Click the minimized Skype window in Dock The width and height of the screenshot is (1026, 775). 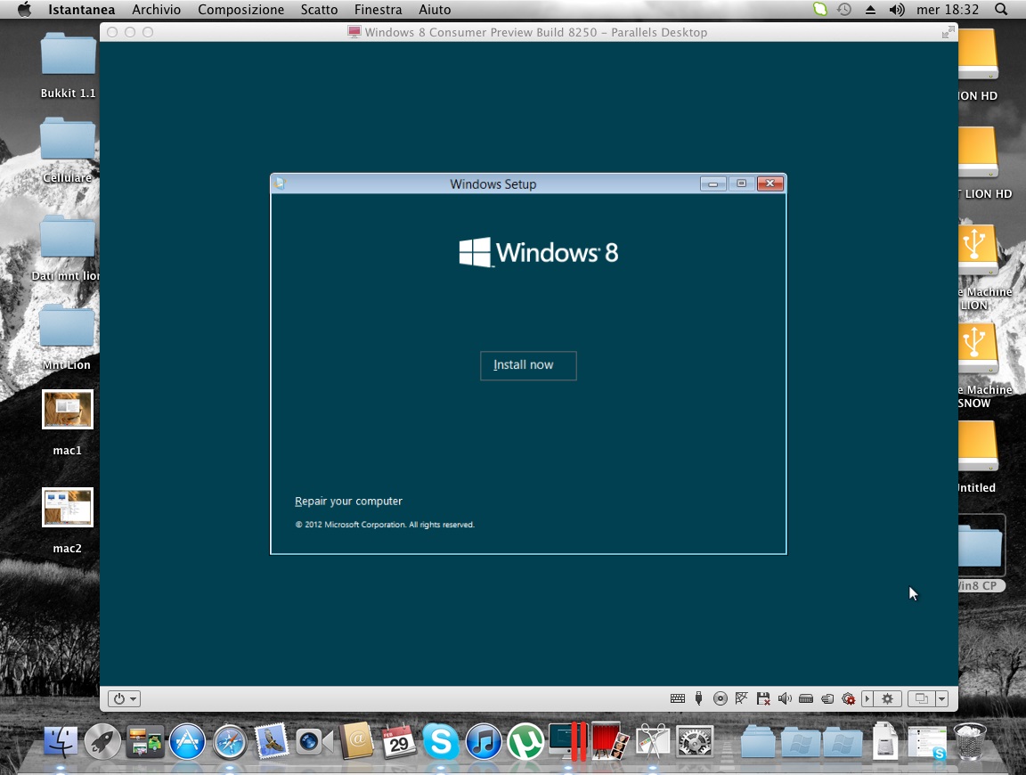click(x=927, y=742)
